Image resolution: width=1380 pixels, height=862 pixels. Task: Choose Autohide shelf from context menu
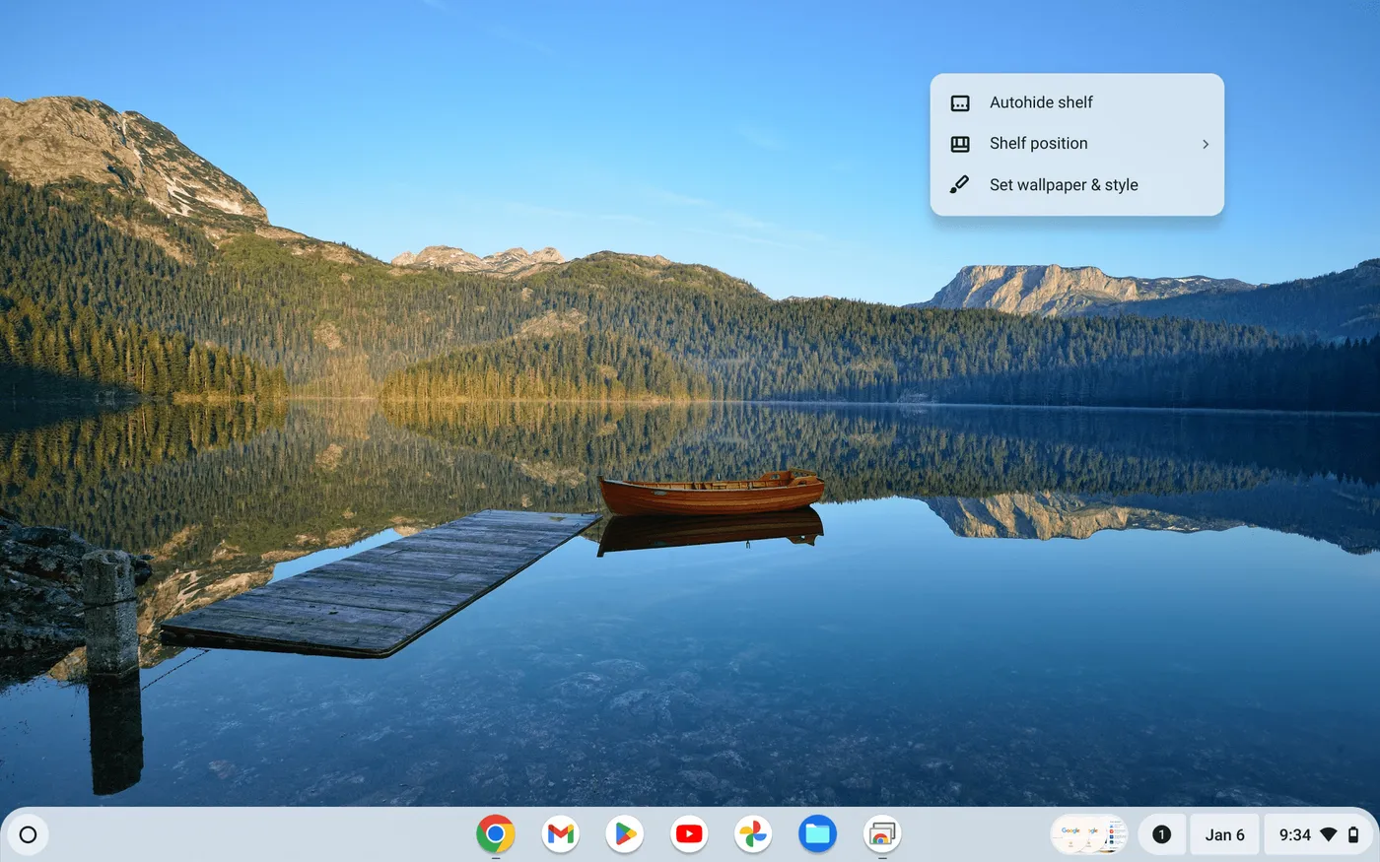(1077, 102)
